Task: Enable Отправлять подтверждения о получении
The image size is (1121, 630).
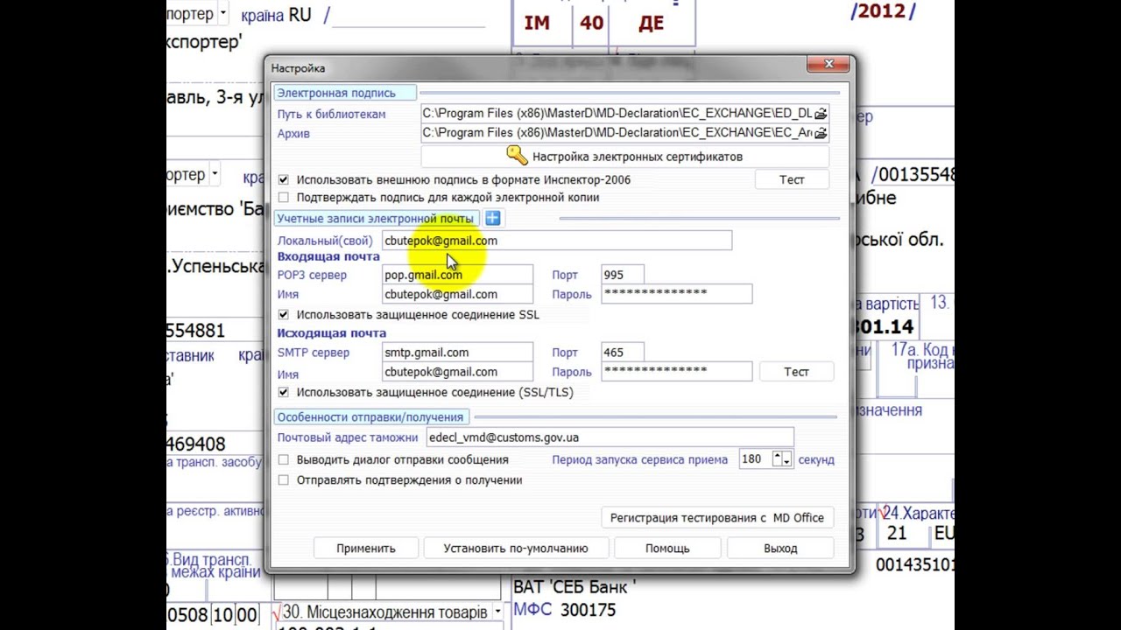Action: (x=283, y=479)
